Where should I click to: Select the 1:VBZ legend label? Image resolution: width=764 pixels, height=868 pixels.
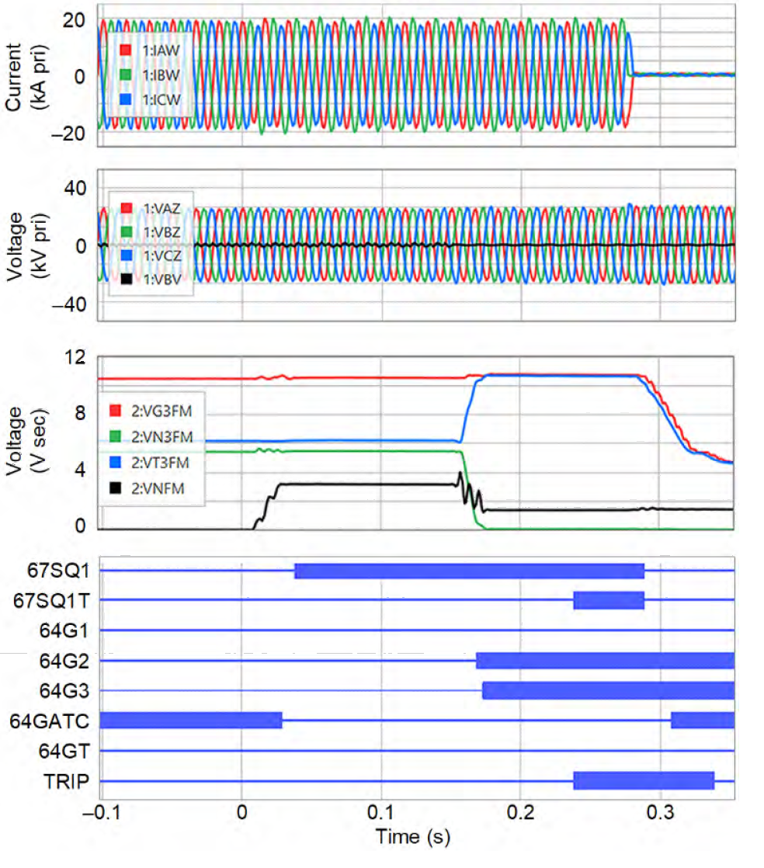pyautogui.click(x=162, y=232)
